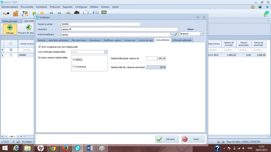Open Cont cheltuiala nedeductibila dropdown
Image resolution: width=271 pixels, height=152 pixels.
106,52
